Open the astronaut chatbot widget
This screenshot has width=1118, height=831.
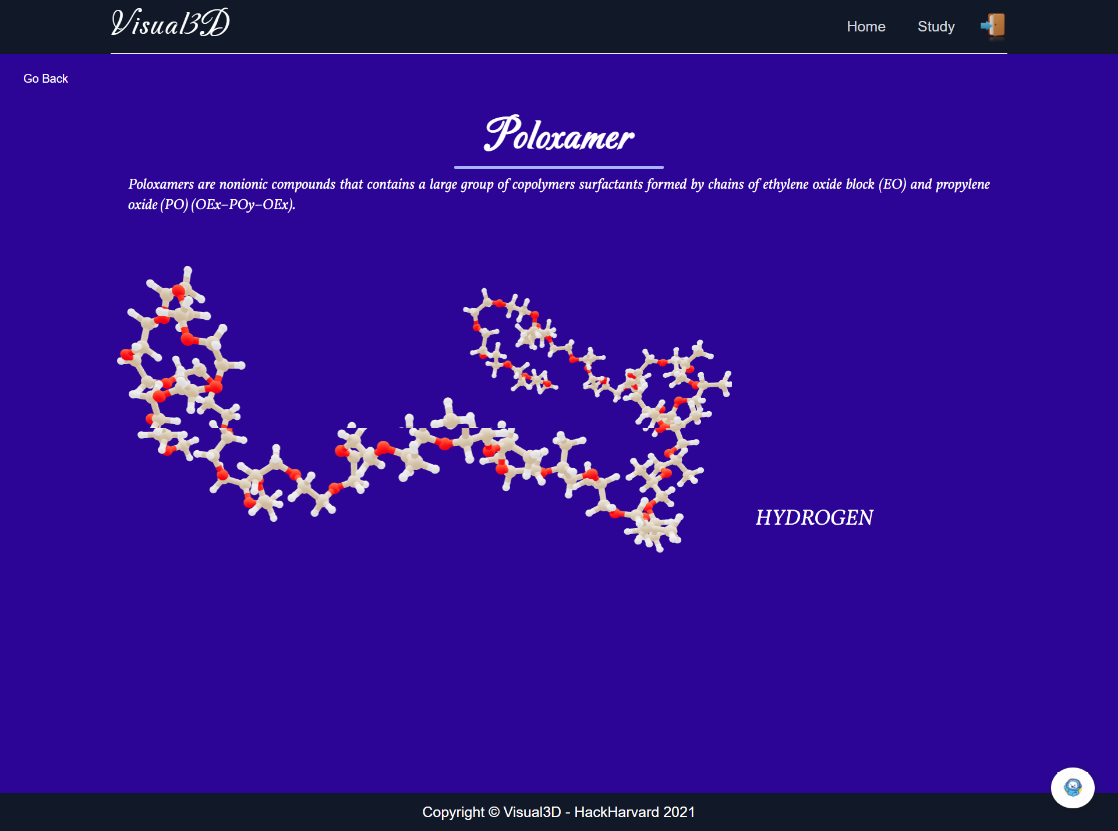[1072, 787]
